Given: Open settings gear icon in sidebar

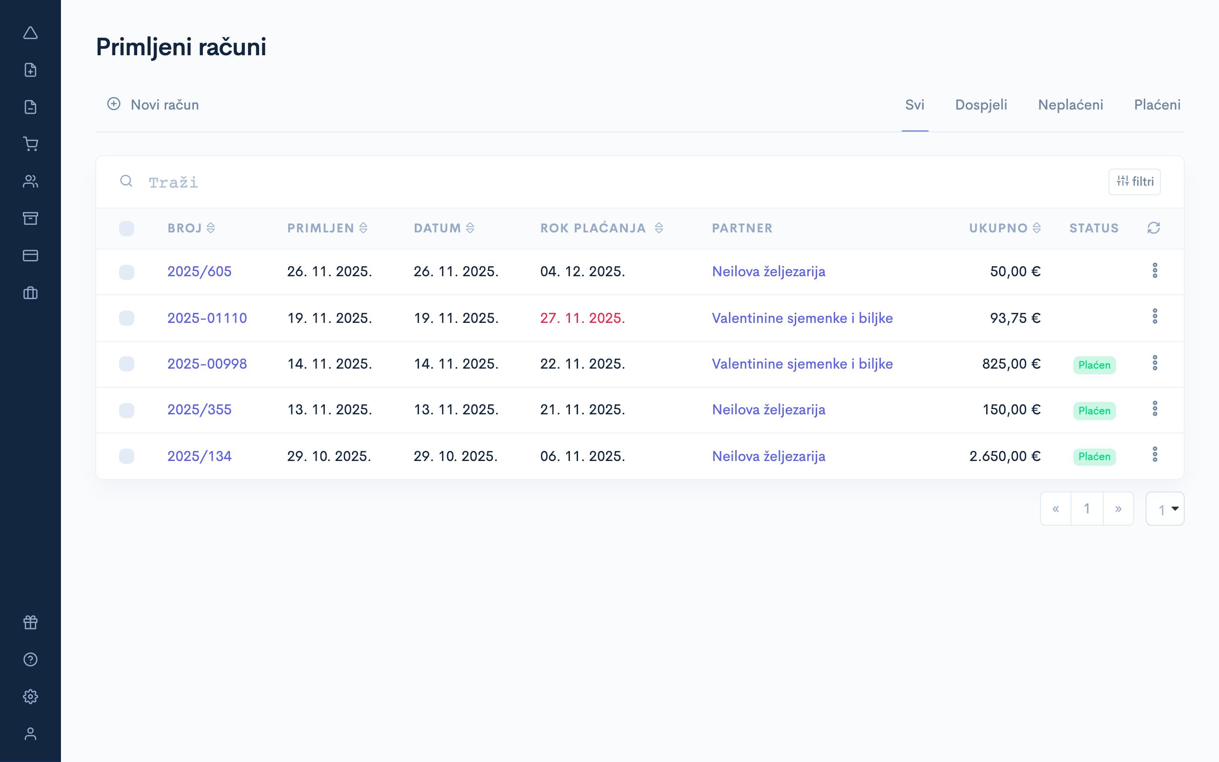Looking at the screenshot, I should click(30, 696).
